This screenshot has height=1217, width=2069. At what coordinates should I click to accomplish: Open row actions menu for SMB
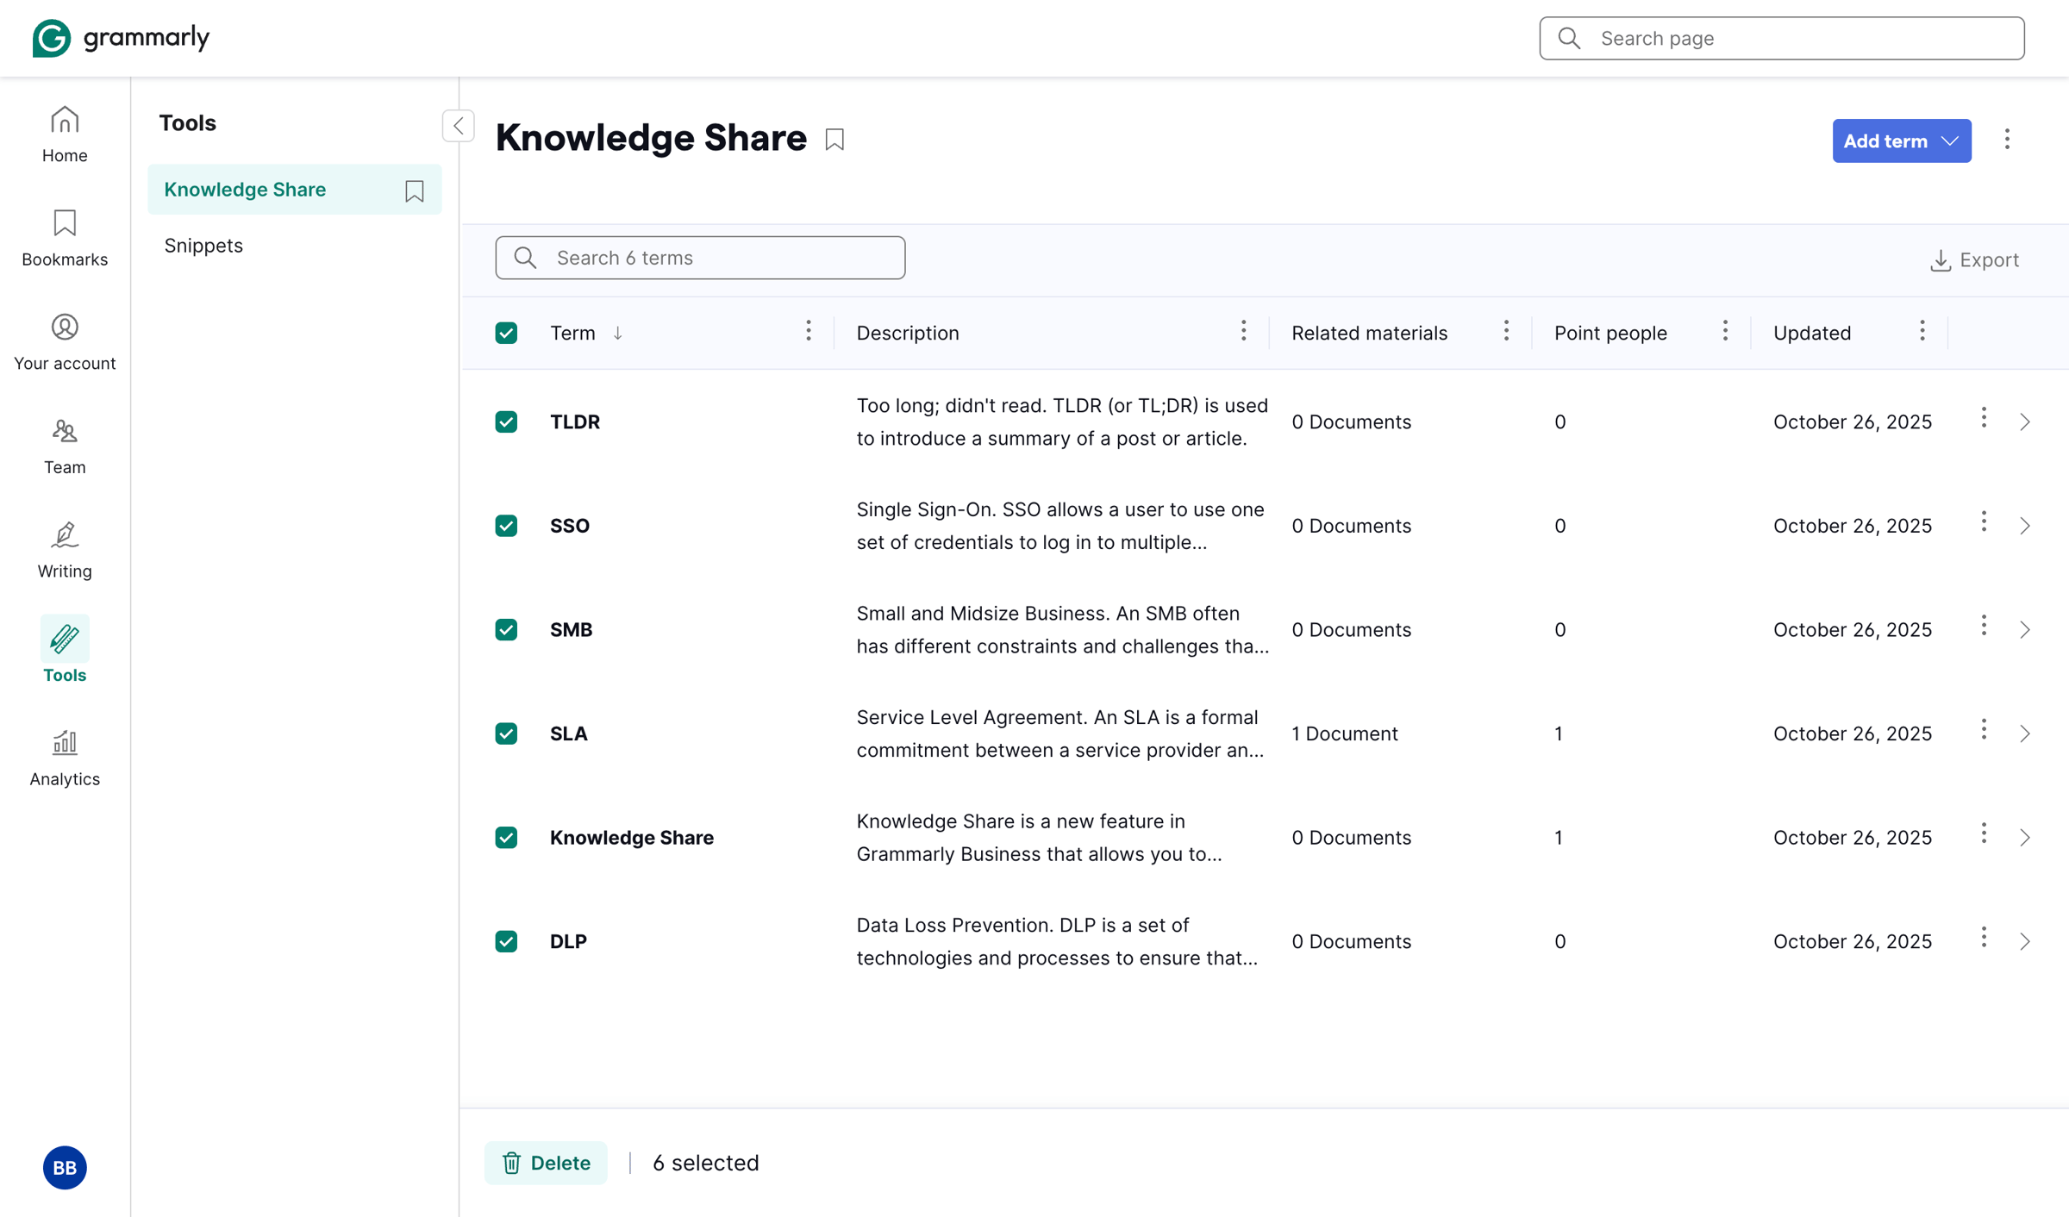click(x=1984, y=627)
